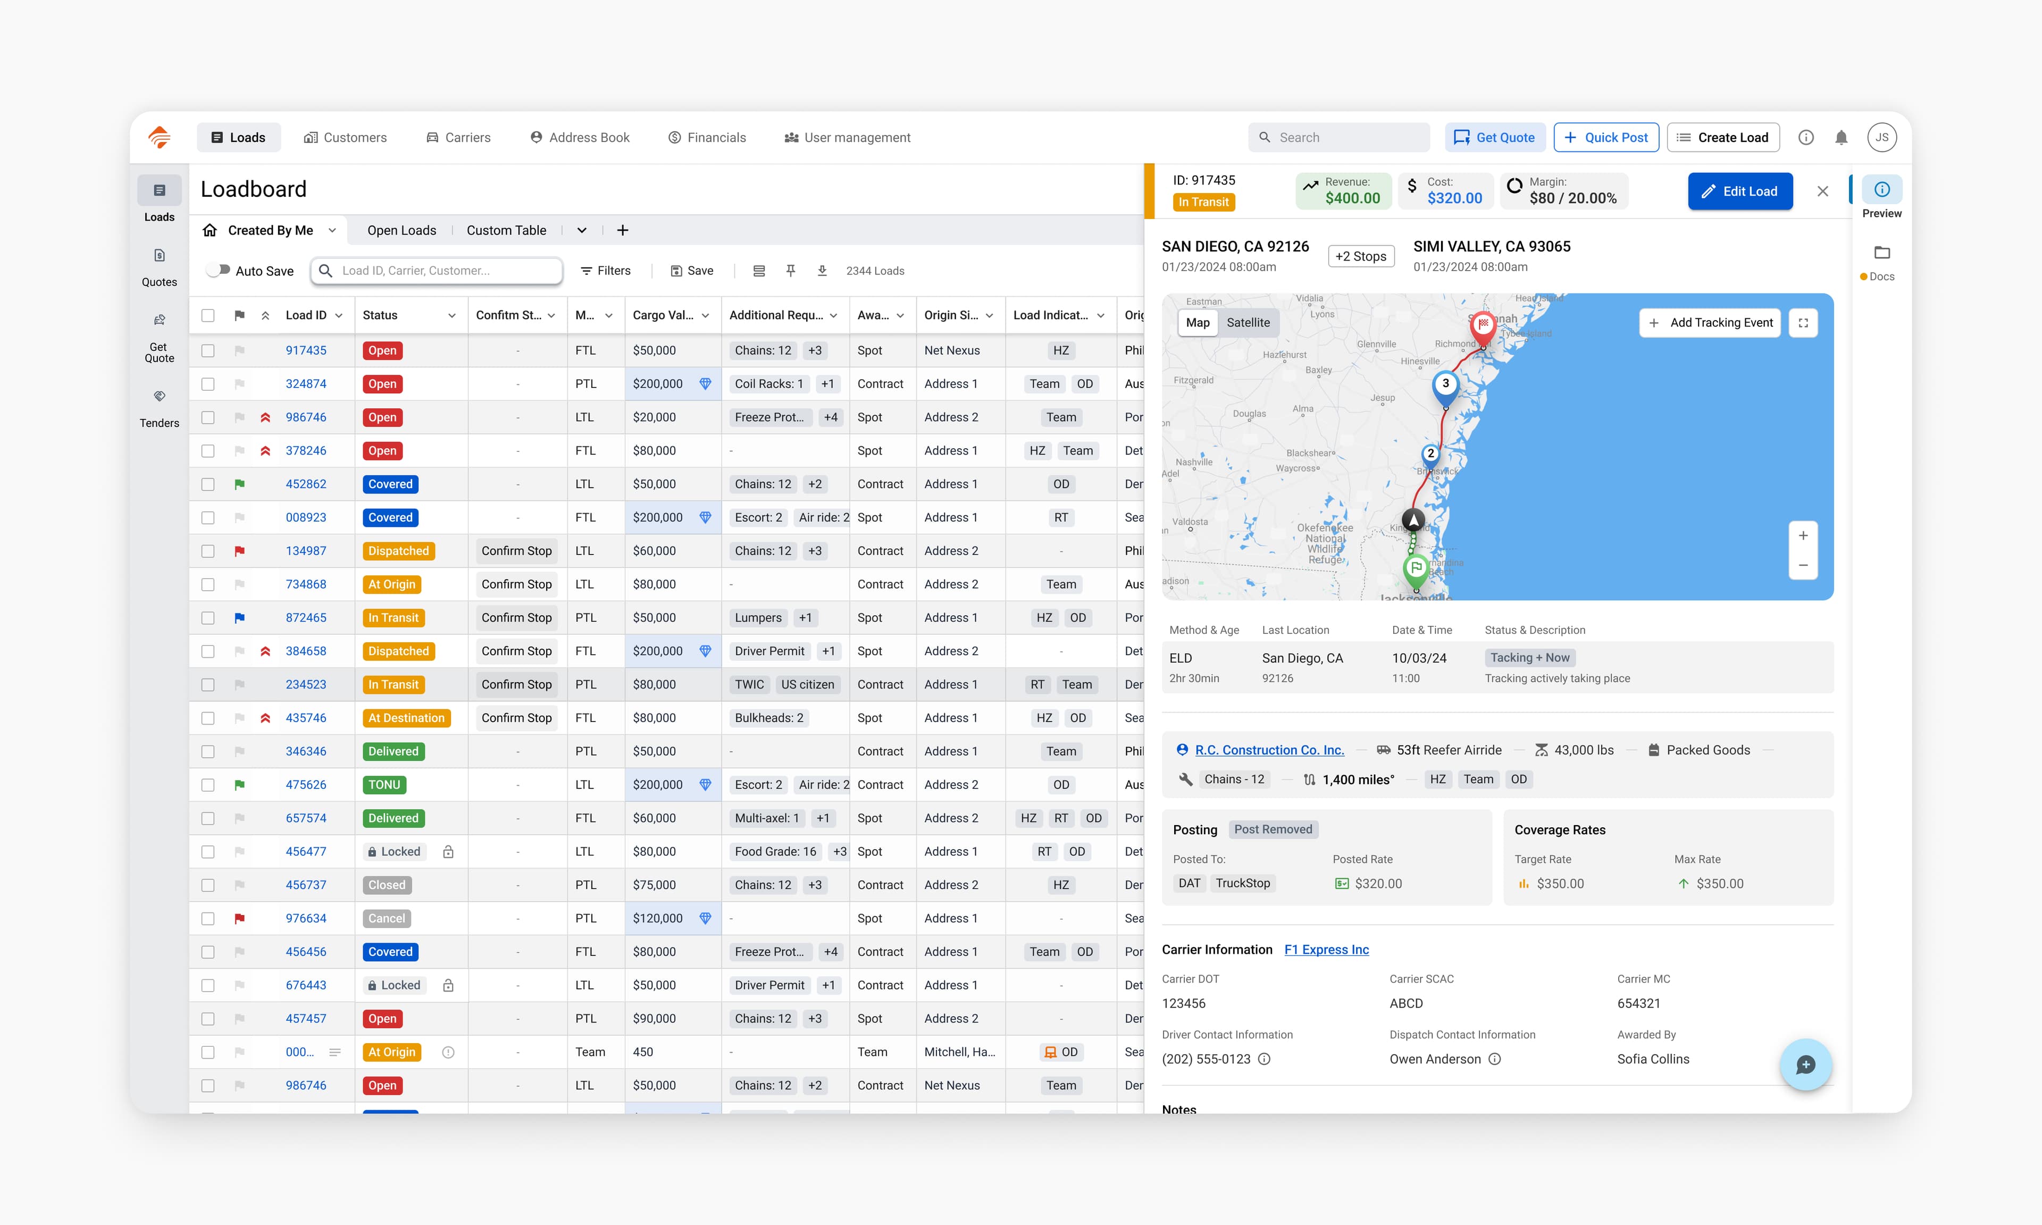Select checkbox for load 976634
This screenshot has width=2042, height=1225.
(208, 919)
